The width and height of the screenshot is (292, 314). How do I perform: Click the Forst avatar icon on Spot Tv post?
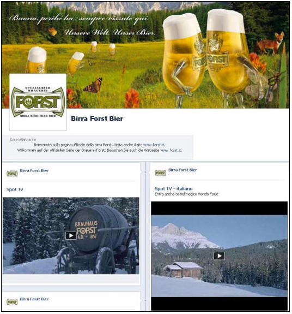(x=12, y=173)
